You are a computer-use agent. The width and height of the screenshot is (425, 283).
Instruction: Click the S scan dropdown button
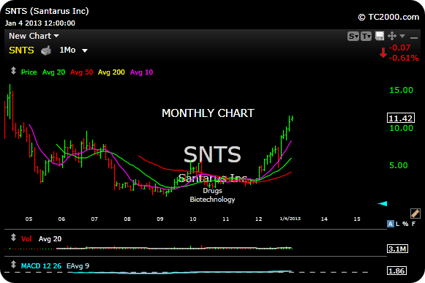353,36
